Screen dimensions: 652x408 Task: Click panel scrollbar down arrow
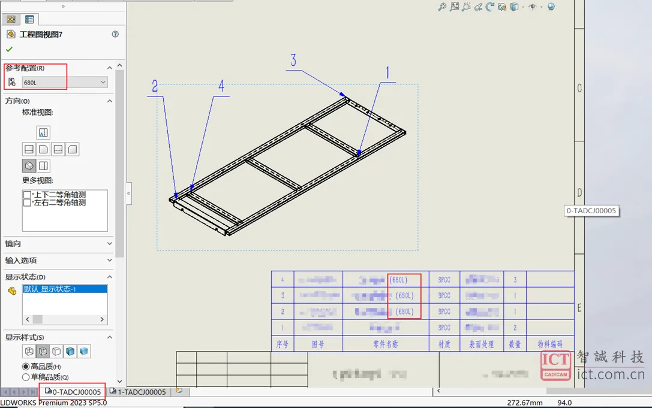[x=120, y=381]
